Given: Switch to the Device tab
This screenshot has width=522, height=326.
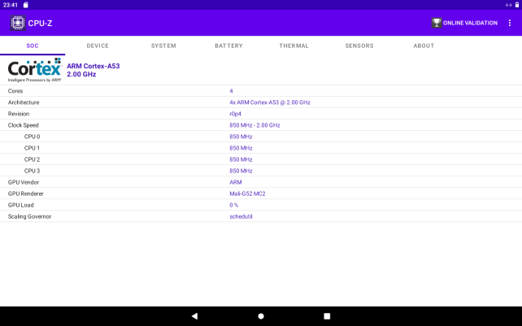Looking at the screenshot, I should (98, 46).
